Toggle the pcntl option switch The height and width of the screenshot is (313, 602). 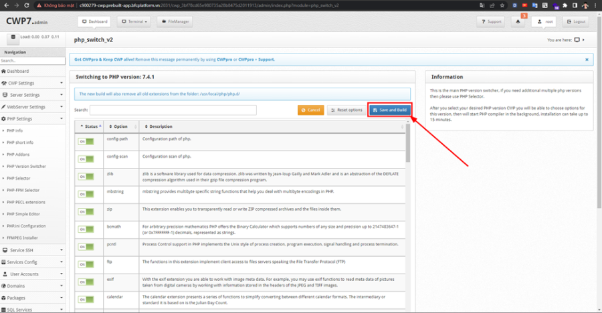pyautogui.click(x=86, y=247)
